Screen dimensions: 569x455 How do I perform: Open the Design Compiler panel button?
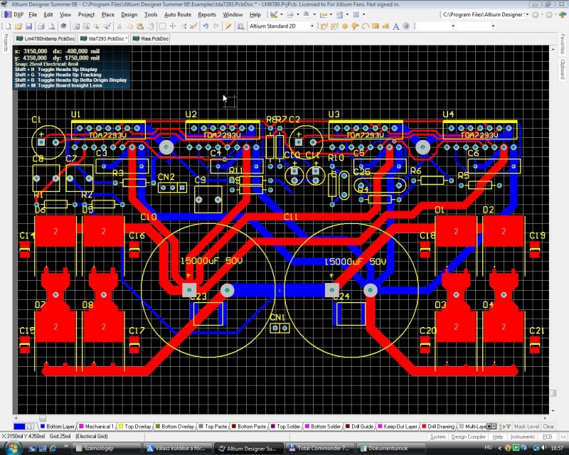click(x=468, y=437)
